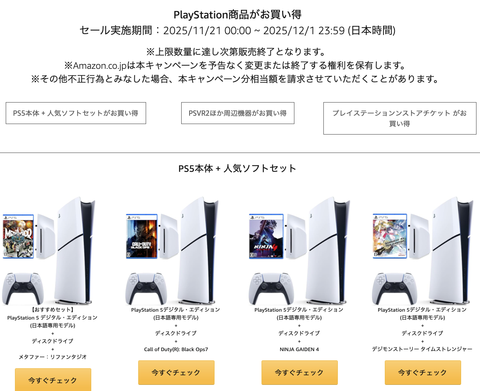Image resolution: width=480 pixels, height=391 pixels.
Task: Select disc drive image in Call of Duty bundle
Action: coord(169,237)
